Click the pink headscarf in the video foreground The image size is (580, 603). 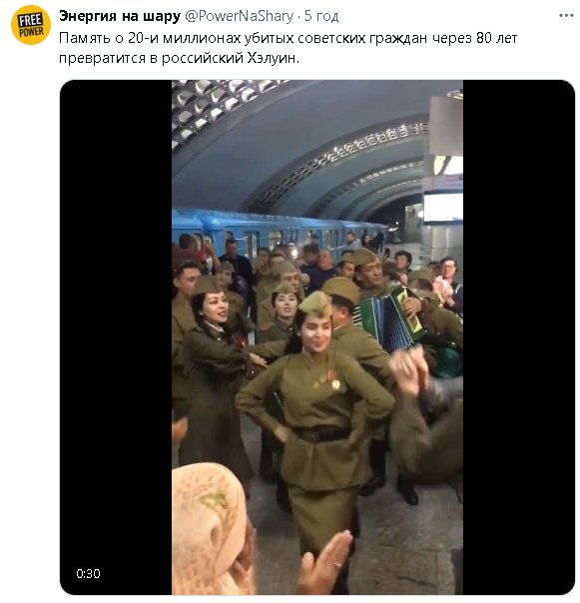click(x=210, y=529)
